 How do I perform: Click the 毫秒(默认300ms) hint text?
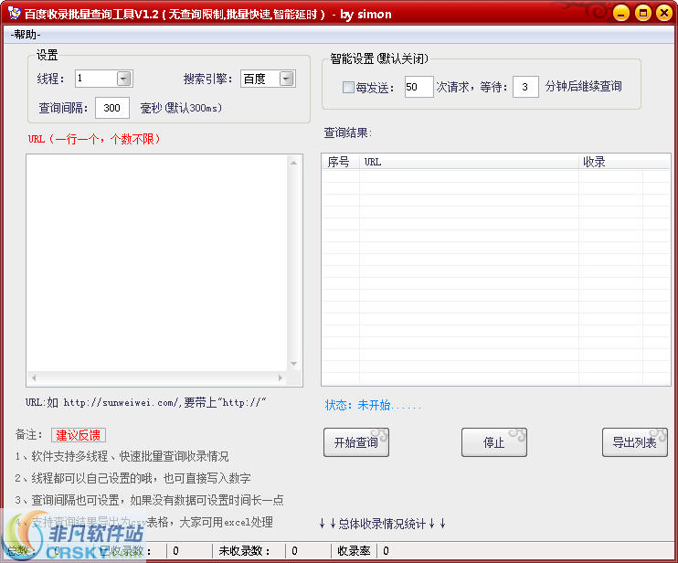tap(181, 108)
